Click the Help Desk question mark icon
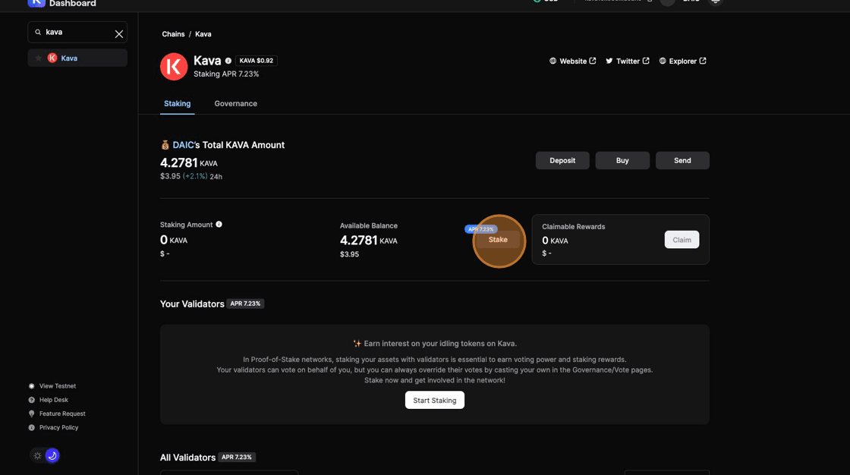 pyautogui.click(x=32, y=400)
